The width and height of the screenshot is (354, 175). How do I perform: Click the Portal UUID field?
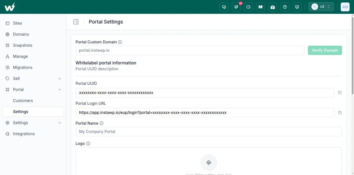(205, 93)
